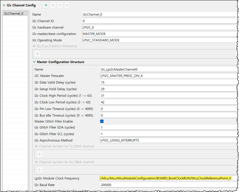
Task: Edit I2c Glitch Filter SDA cycles value
Action: click(169, 127)
